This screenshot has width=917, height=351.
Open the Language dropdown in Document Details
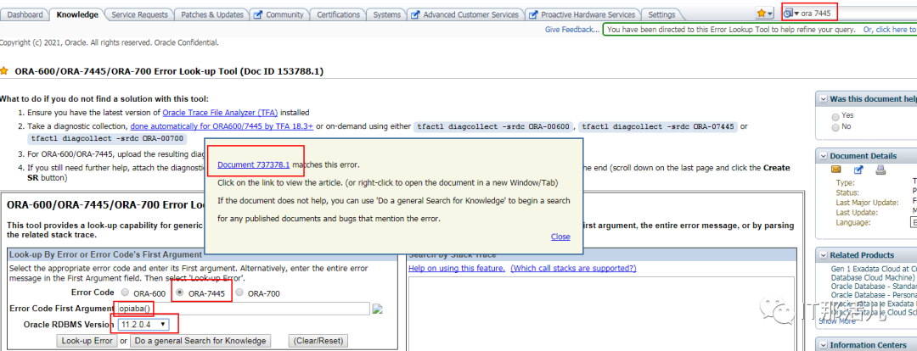912,222
